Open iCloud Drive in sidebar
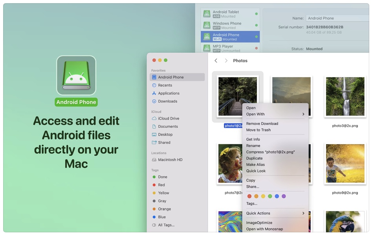The height and width of the screenshot is (236, 374). pos(177,118)
